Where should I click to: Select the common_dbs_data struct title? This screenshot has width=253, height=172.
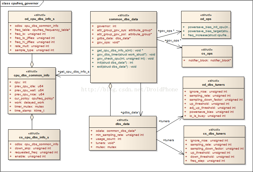[x=123, y=19]
